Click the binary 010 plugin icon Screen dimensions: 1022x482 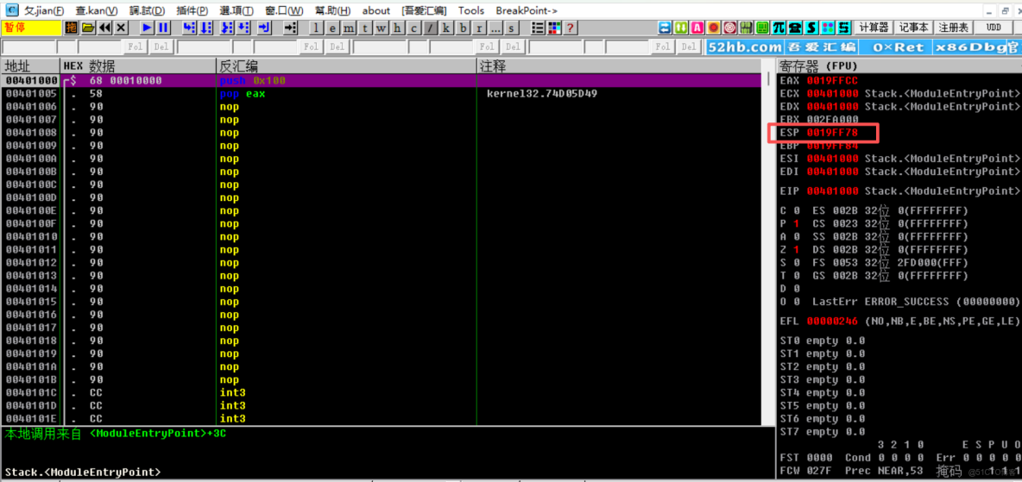coord(747,28)
